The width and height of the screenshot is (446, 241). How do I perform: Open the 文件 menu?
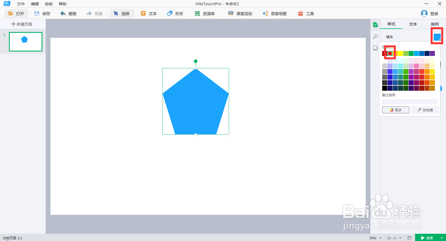21,4
